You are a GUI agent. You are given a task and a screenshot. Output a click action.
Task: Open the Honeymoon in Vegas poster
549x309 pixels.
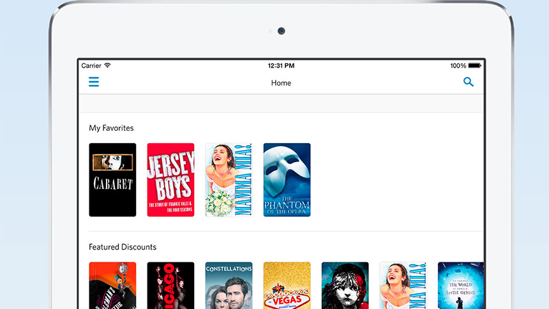coord(287,285)
